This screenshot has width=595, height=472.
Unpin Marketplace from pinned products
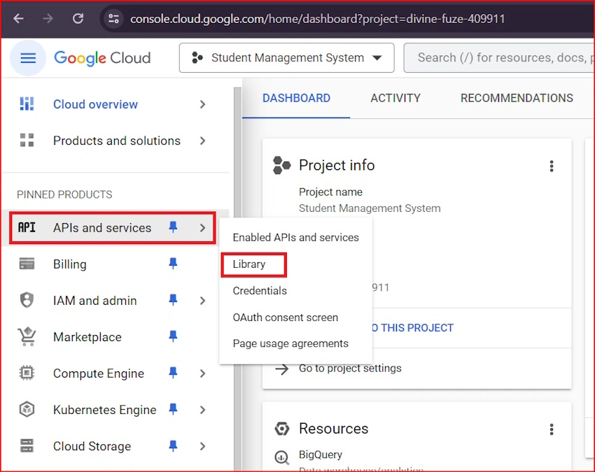coord(173,336)
